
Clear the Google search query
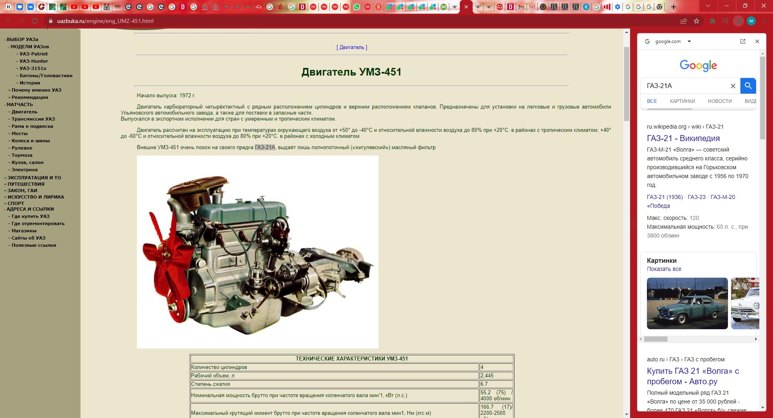tap(733, 86)
